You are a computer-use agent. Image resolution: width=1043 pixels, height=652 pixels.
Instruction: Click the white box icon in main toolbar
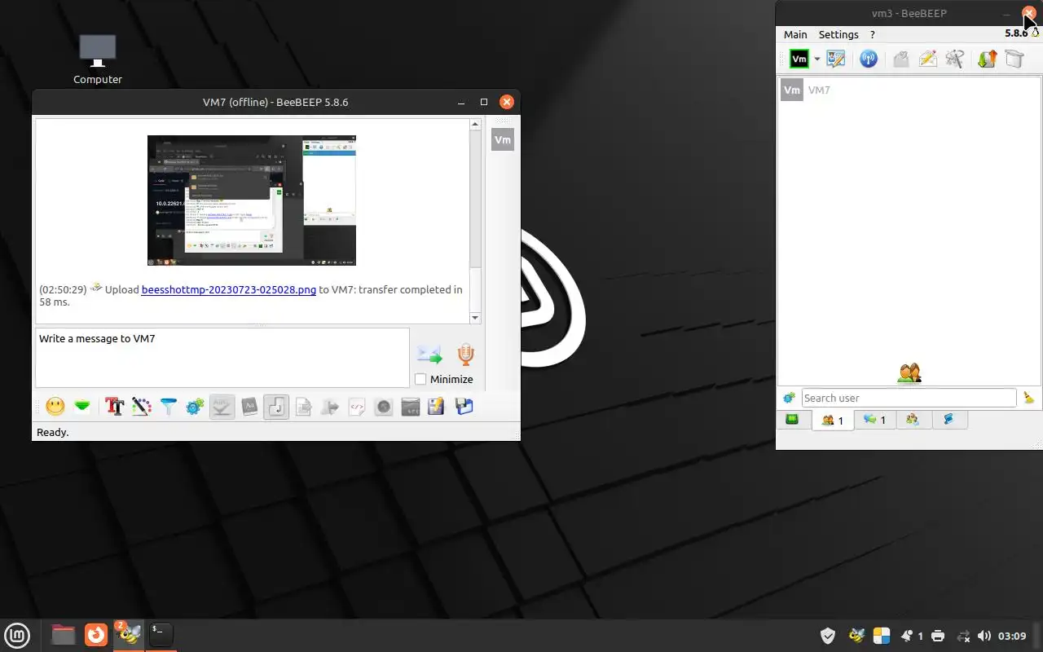tap(1014, 59)
